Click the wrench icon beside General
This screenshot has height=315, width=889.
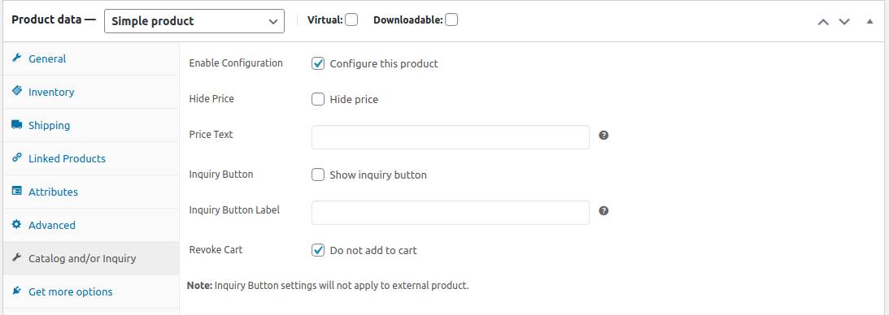click(x=16, y=58)
